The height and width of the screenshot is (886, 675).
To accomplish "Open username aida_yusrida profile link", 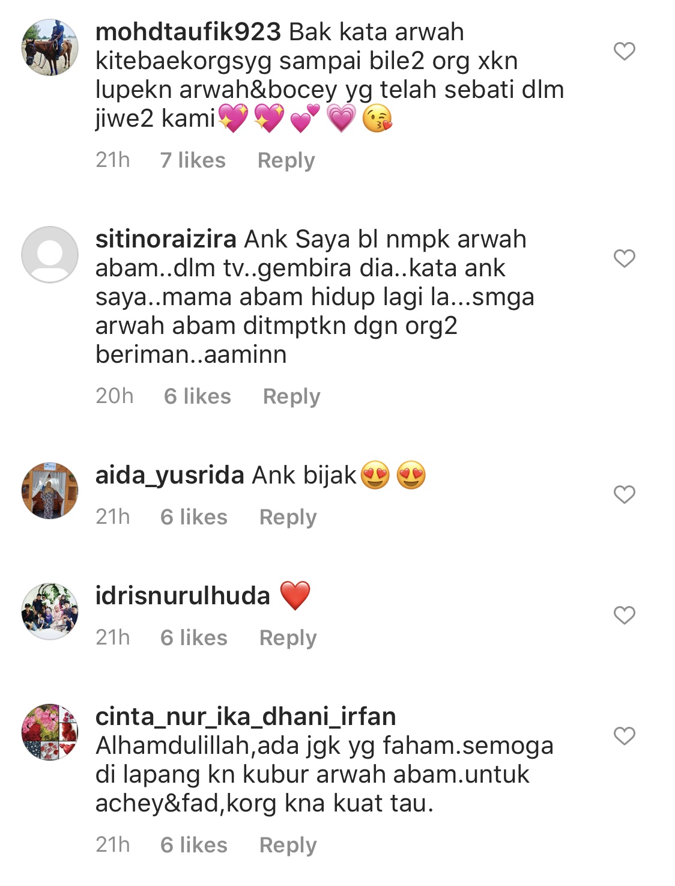I will [170, 476].
